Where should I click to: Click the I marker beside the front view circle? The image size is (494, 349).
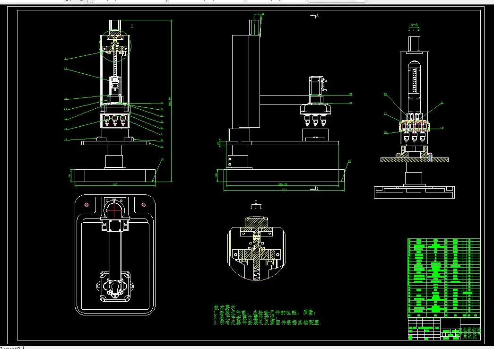(132, 26)
